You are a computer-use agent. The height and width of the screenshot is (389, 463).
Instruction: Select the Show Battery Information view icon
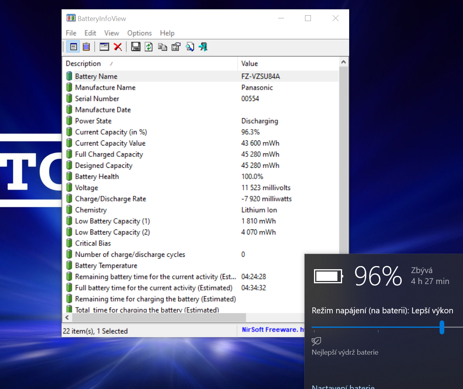(x=73, y=47)
